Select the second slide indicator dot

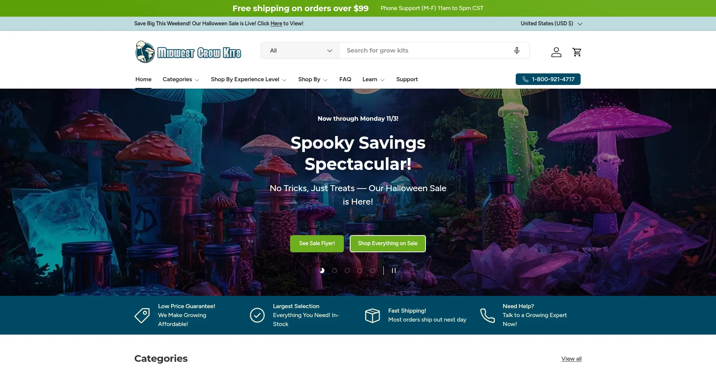click(x=335, y=271)
